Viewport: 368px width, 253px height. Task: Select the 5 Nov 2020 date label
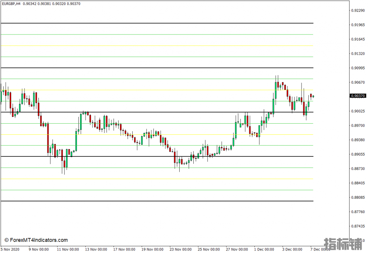click(10, 249)
